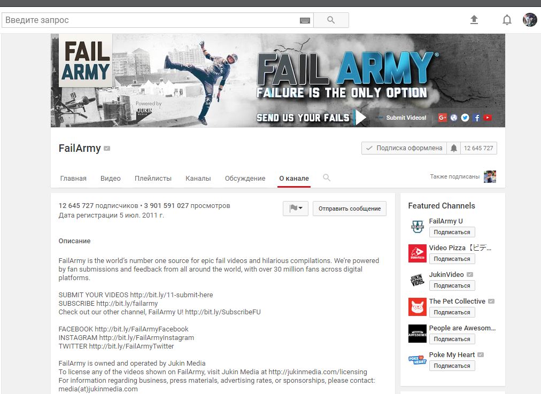
Task: Open the Video Pizza channel logo
Action: [417, 253]
